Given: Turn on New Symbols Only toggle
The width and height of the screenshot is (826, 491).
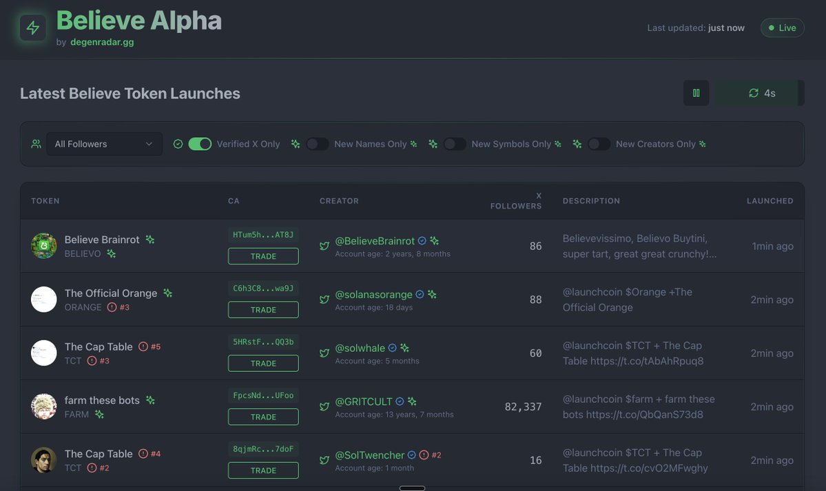Looking at the screenshot, I should pyautogui.click(x=455, y=144).
